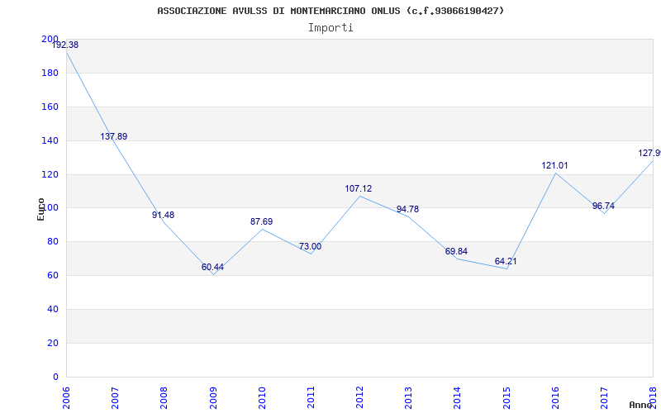
Task: Click the 2007 x-axis year label
Action: [x=115, y=397]
